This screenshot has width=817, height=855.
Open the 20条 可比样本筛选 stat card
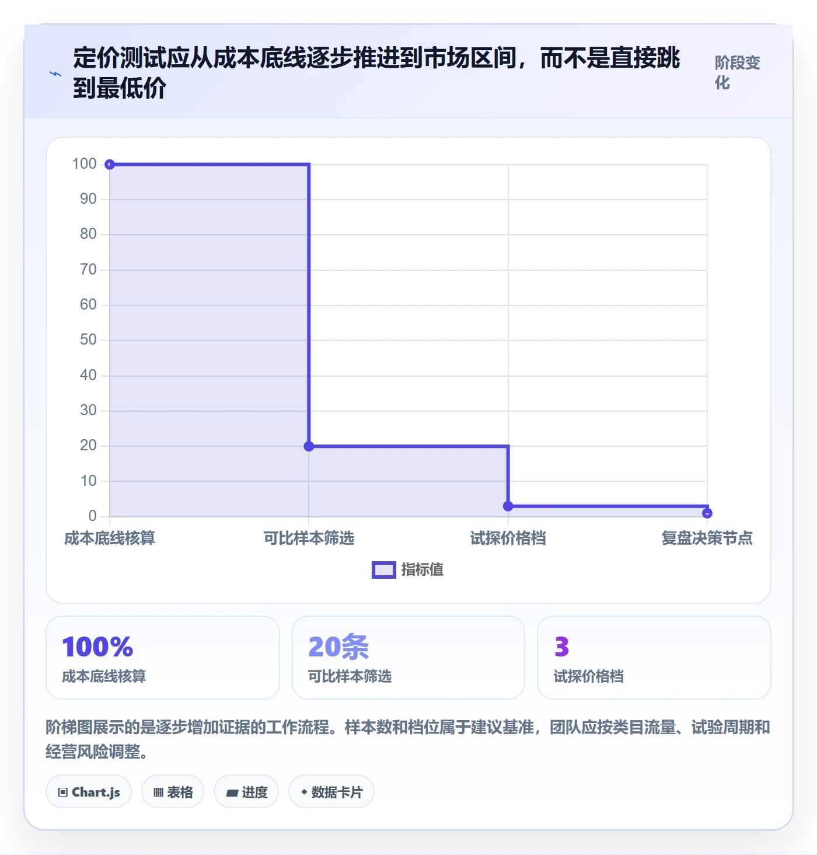point(408,658)
